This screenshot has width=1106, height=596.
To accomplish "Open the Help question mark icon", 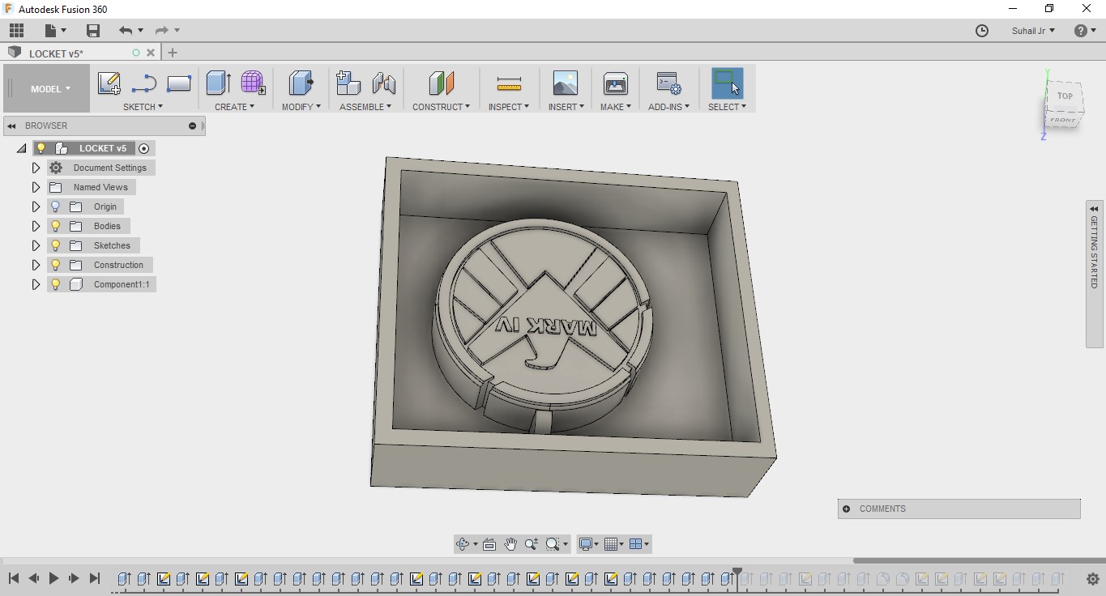I will pos(1081,31).
